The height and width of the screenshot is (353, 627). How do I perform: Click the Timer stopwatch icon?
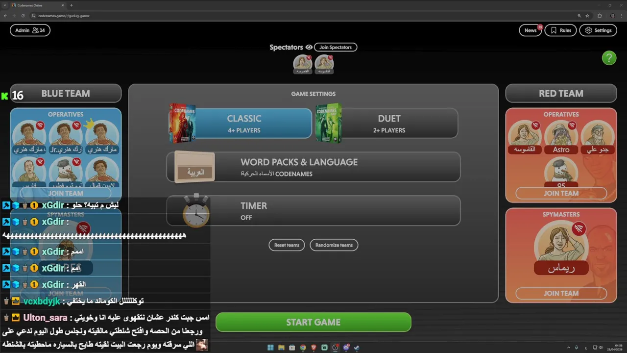click(196, 211)
